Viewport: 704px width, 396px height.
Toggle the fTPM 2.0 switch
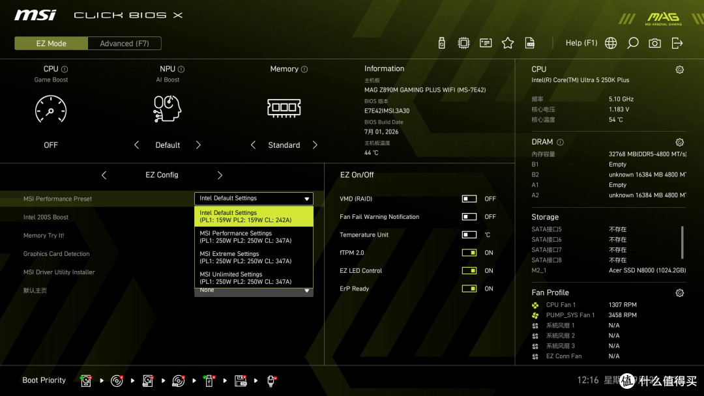click(x=469, y=253)
